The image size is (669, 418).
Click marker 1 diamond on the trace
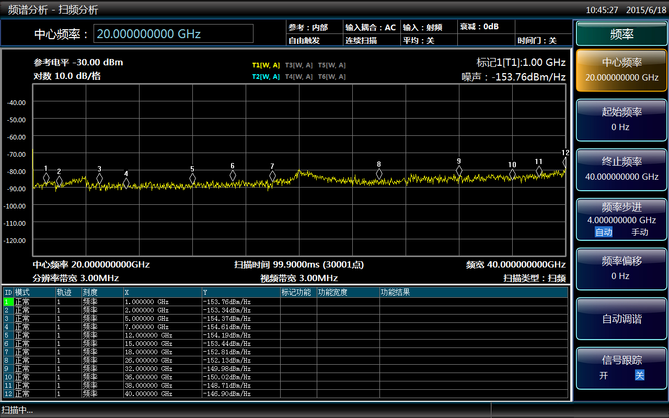pos(46,178)
